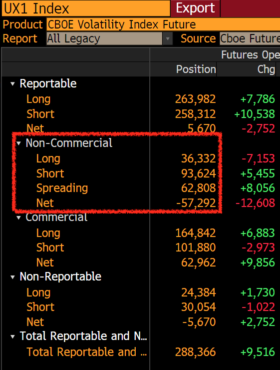Screen dimensions: 280x370
Task: Select the Reportable Net row label
Action: [x=35, y=128]
